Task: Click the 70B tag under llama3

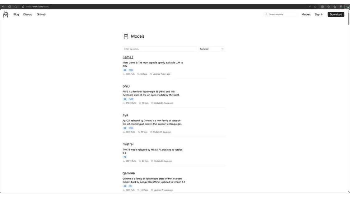Action: pos(131,70)
